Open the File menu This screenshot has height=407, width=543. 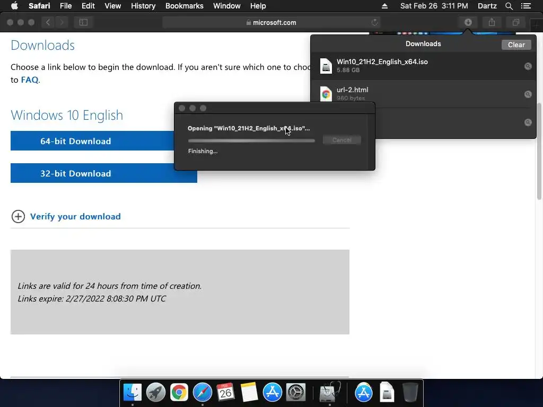65,6
